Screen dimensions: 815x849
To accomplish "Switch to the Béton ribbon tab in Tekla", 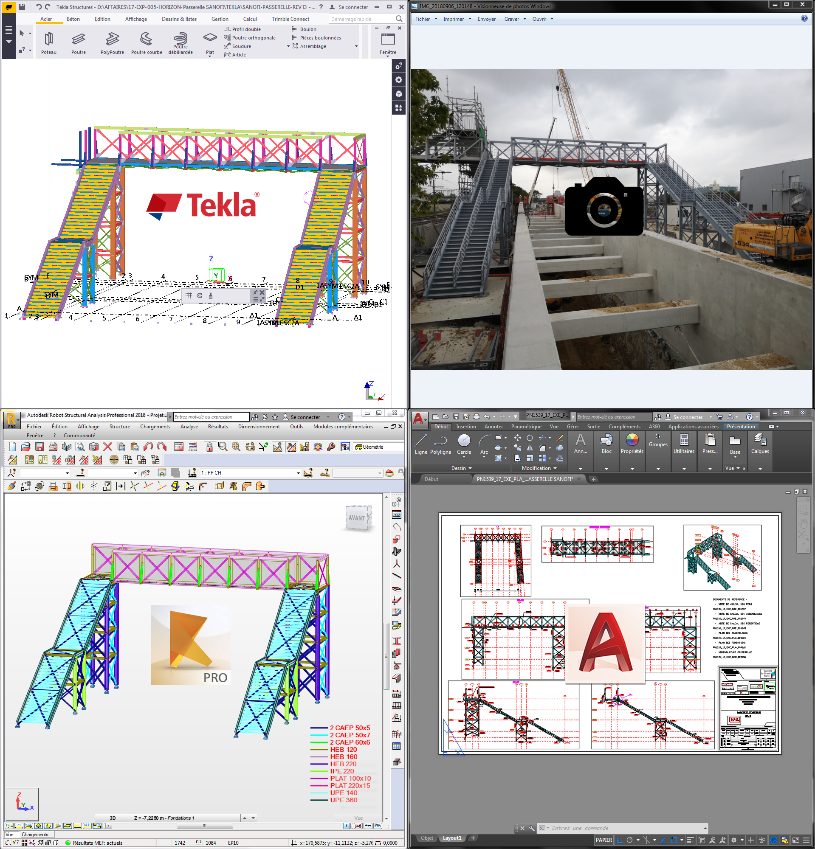I will (73, 19).
